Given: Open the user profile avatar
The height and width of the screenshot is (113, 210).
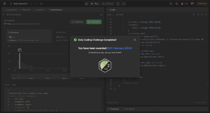Looking at the screenshot, I should pos(192,4).
